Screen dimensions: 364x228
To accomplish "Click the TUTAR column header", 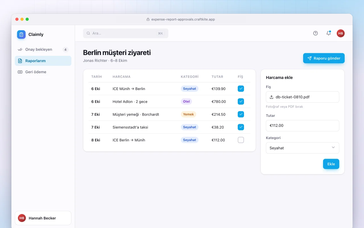I will tap(217, 77).
